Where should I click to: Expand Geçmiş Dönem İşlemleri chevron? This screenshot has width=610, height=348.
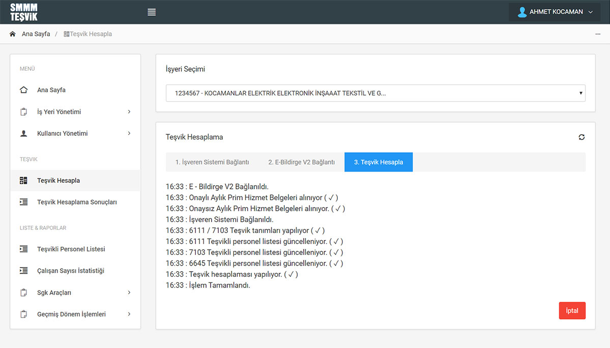tap(129, 314)
